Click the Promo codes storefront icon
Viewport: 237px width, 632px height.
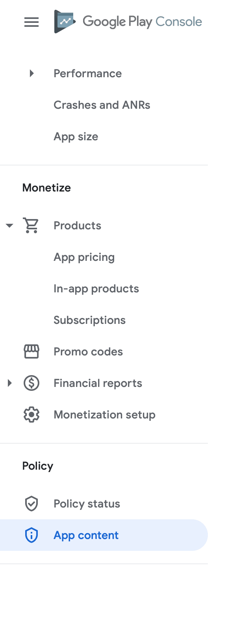pyautogui.click(x=31, y=351)
